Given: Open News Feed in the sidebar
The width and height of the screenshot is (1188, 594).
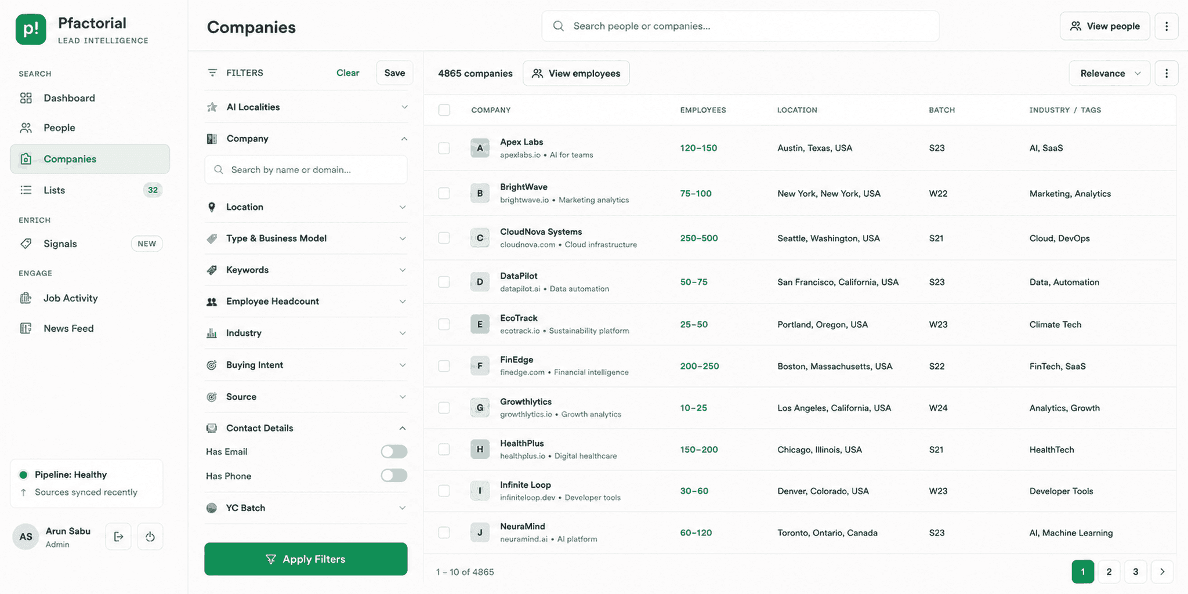Looking at the screenshot, I should [90, 328].
